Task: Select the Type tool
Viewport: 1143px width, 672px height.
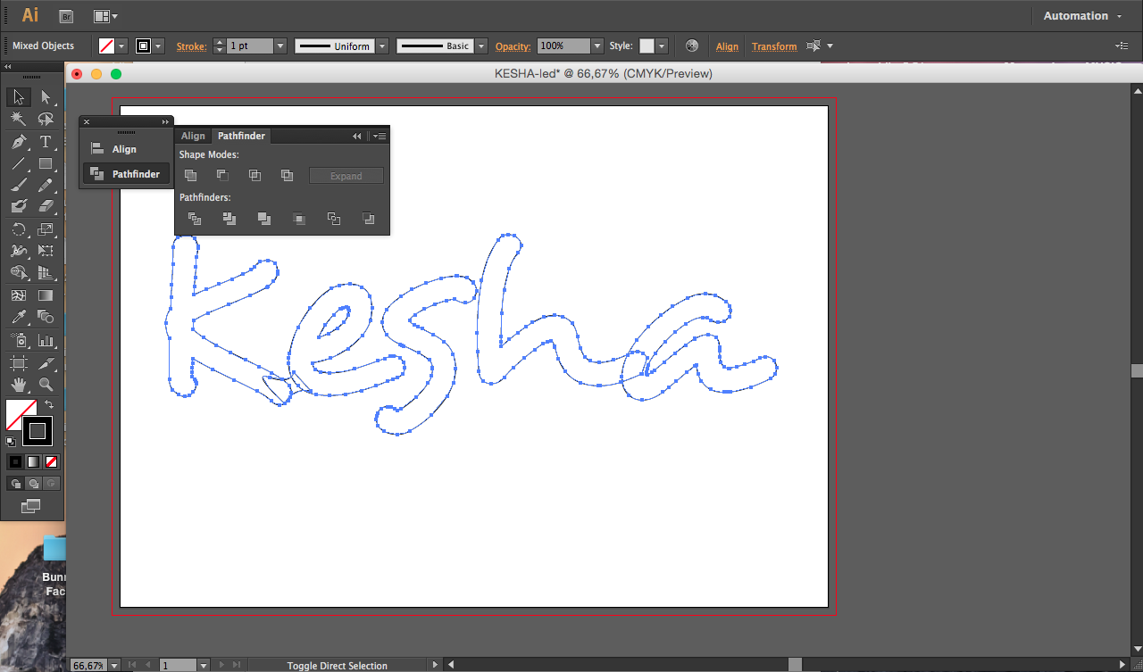Action: click(x=46, y=142)
